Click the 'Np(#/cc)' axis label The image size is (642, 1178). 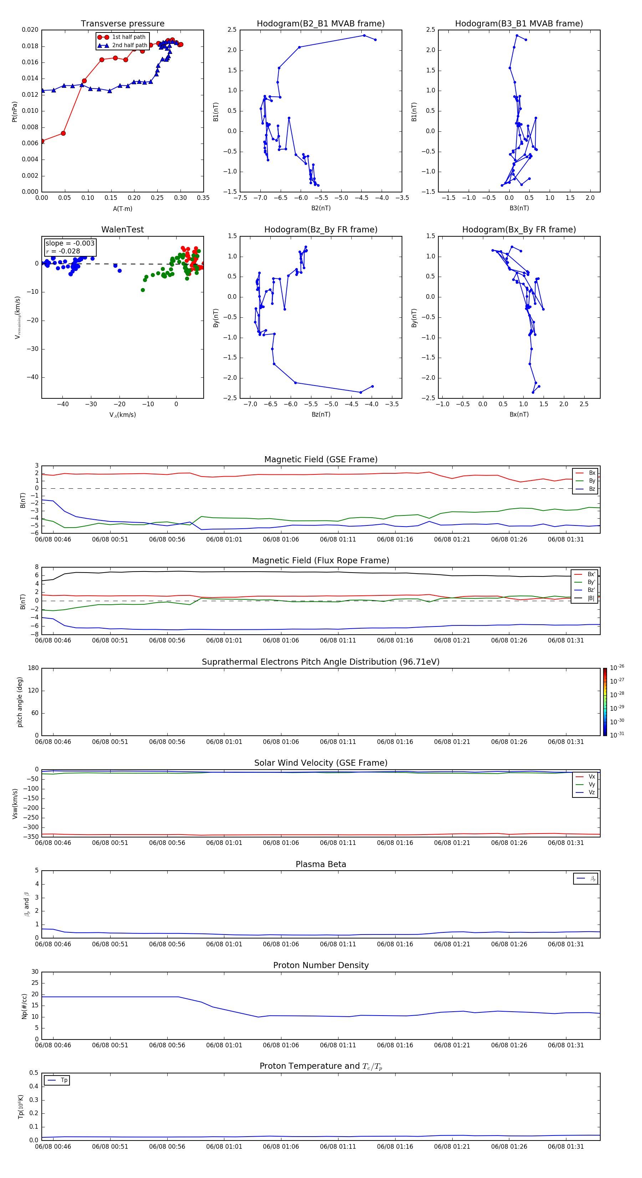(x=24, y=1006)
